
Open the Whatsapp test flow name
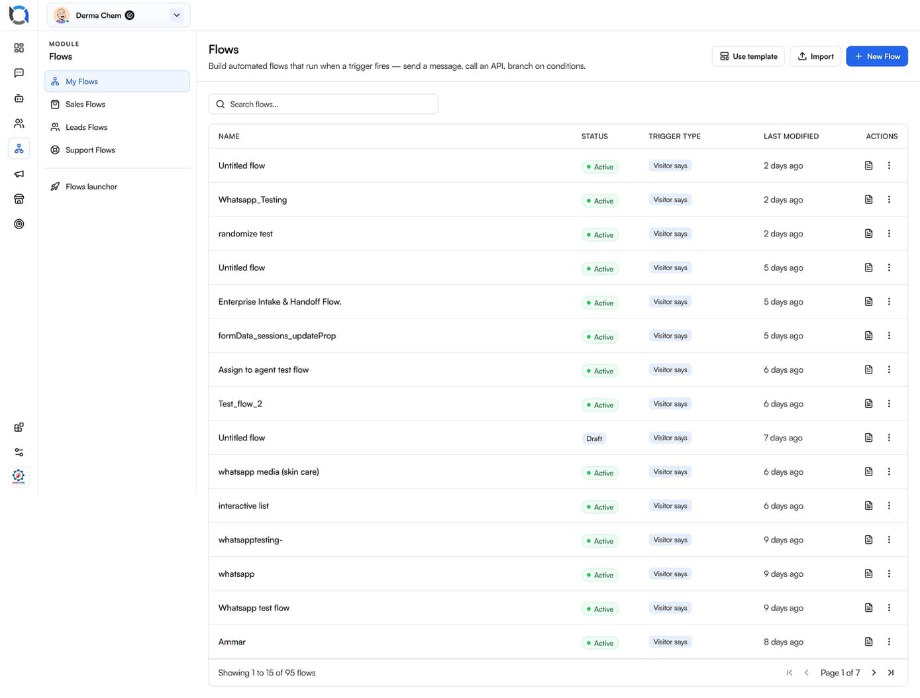254,608
